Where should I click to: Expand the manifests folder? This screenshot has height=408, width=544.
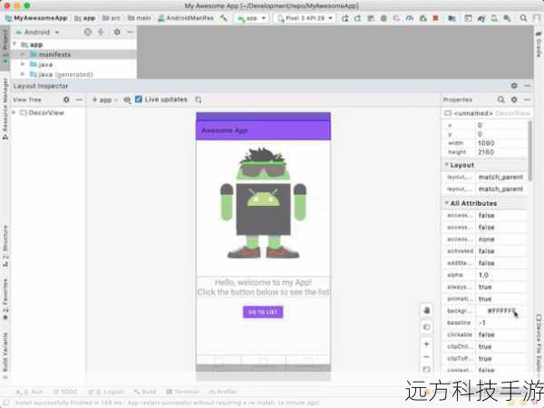coord(23,54)
